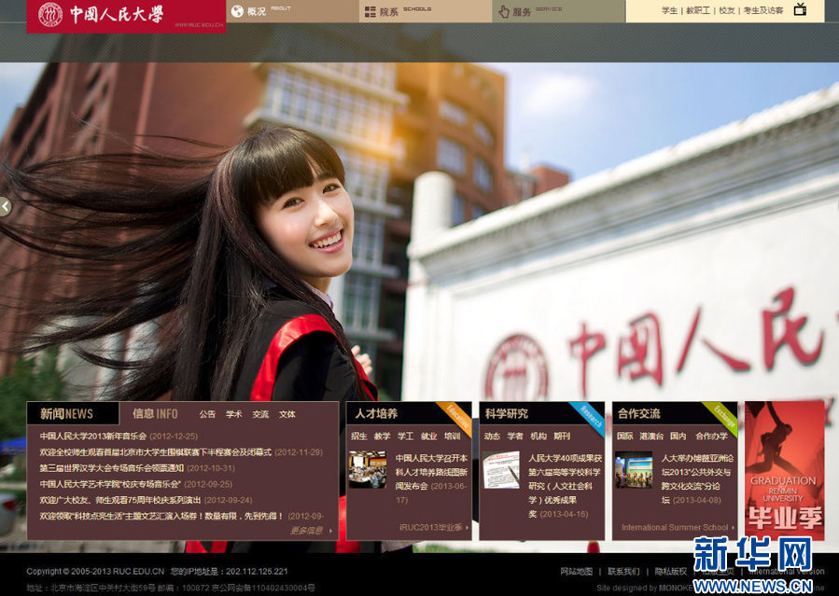Open 期刊 journals link
The height and width of the screenshot is (596, 839).
pyautogui.click(x=562, y=437)
